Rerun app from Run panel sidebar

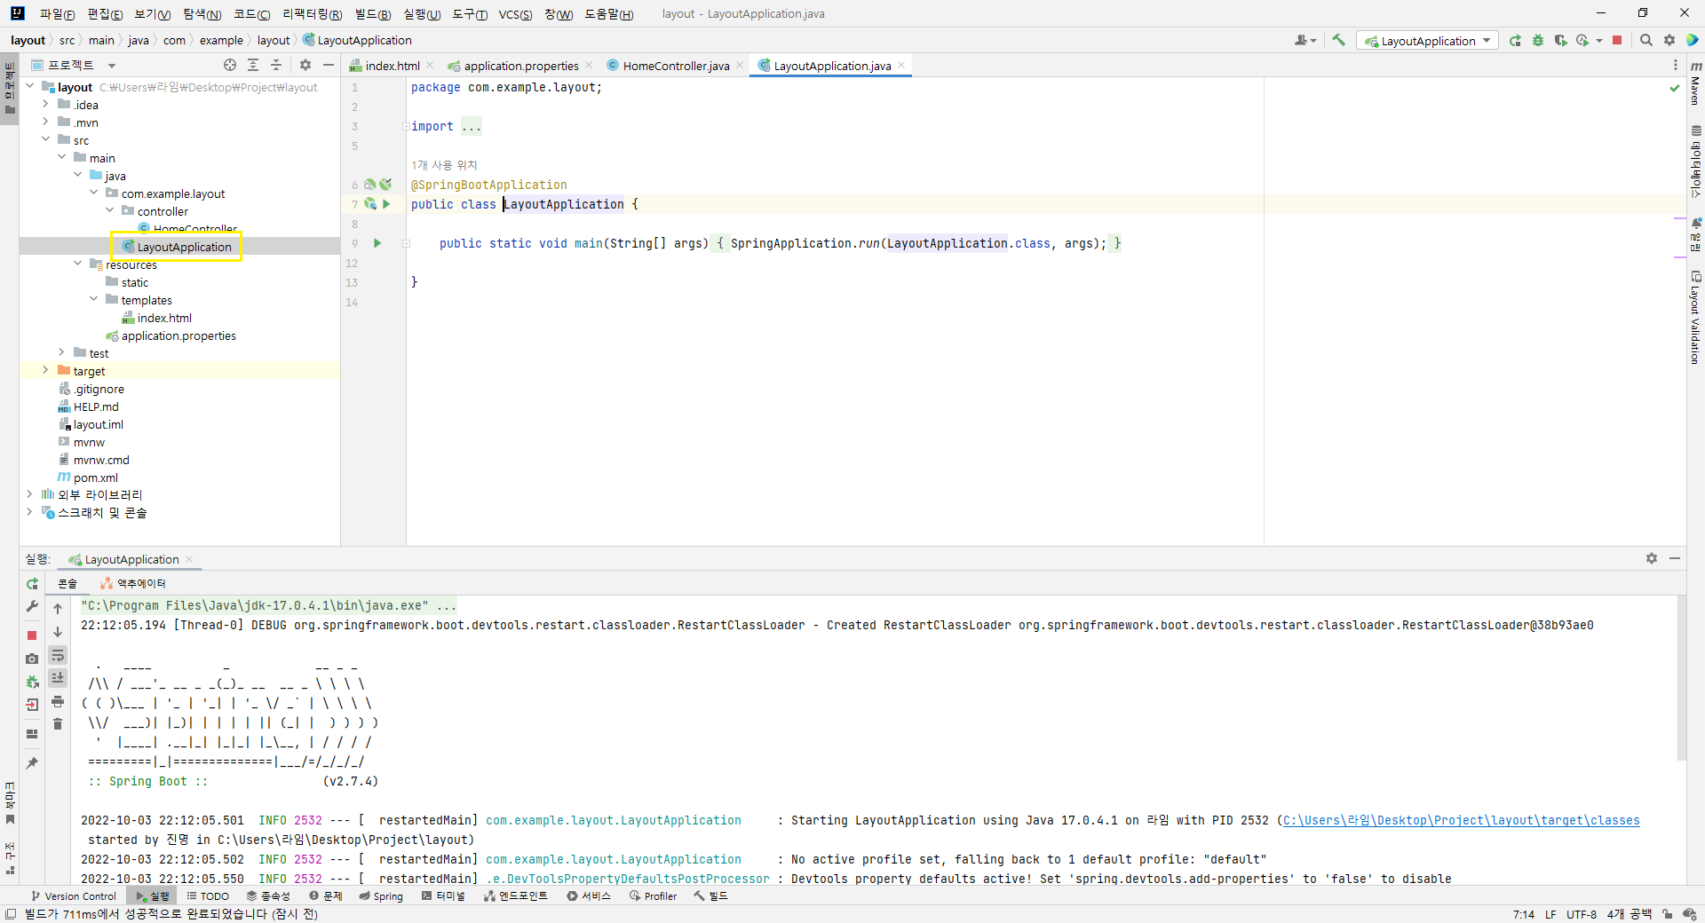pos(32,584)
